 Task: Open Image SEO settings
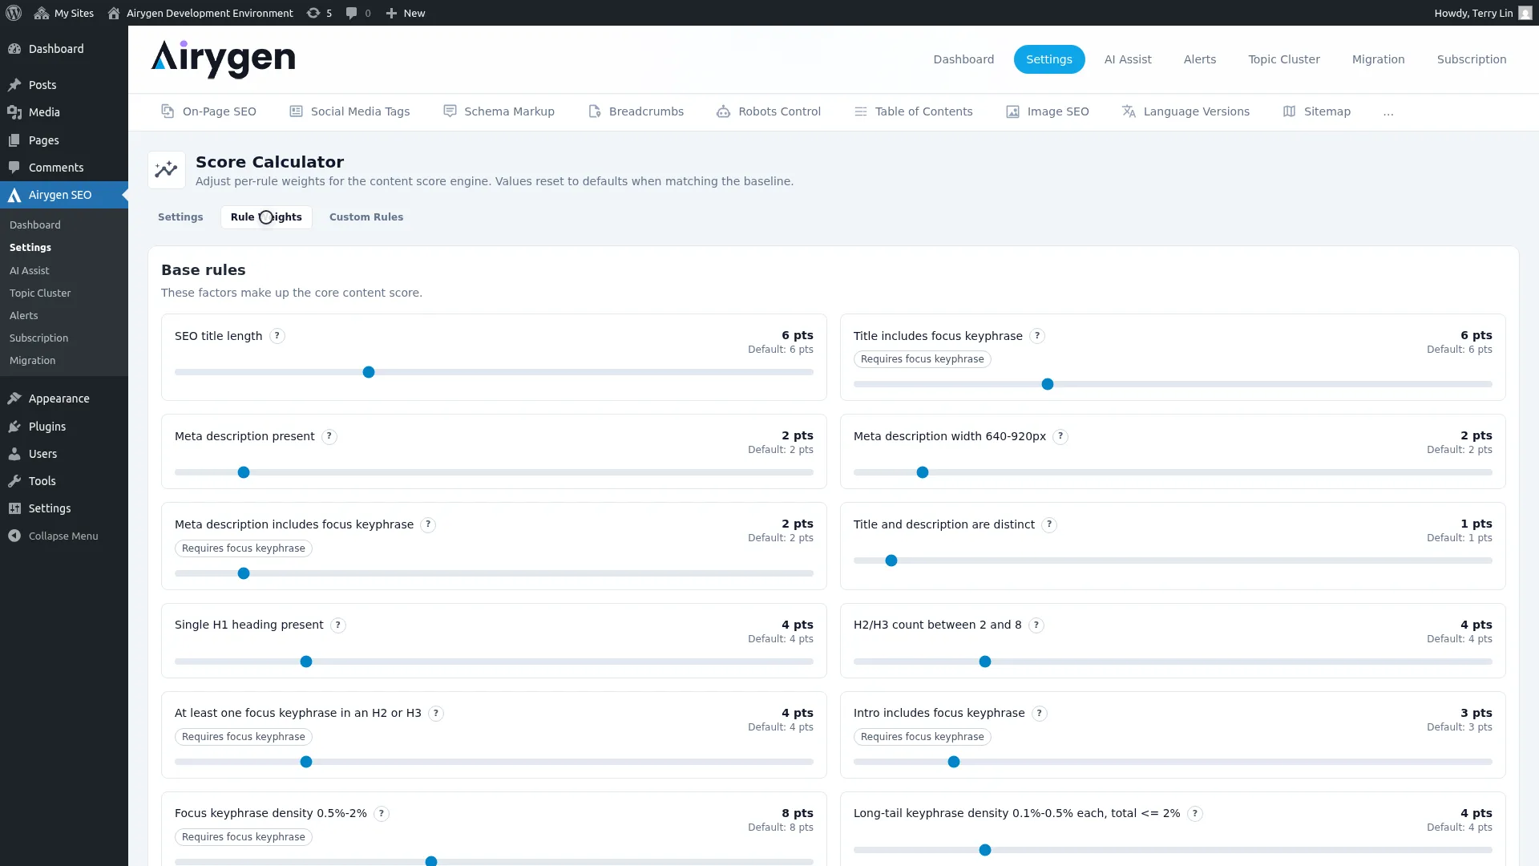coord(1048,111)
